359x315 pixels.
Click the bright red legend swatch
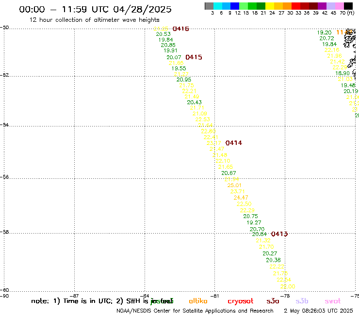click(x=296, y=6)
